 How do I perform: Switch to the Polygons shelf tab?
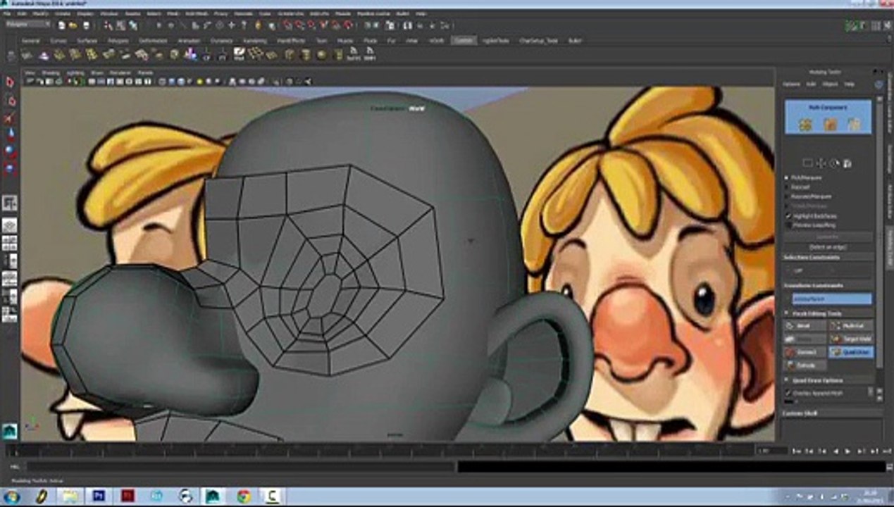118,41
